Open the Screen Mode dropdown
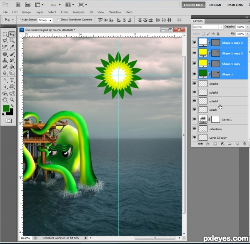The image size is (250, 244). [82, 5]
